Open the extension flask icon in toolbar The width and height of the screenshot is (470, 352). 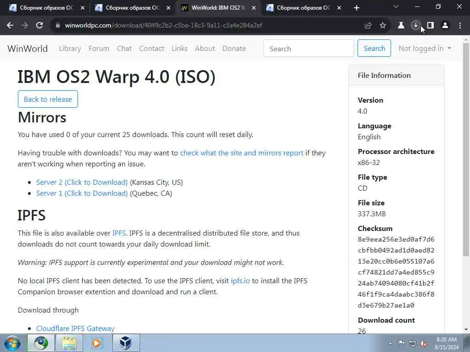click(401, 26)
